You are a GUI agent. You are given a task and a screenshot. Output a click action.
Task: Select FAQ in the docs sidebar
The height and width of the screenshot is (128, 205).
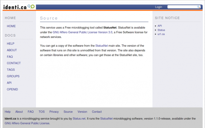point(10,57)
